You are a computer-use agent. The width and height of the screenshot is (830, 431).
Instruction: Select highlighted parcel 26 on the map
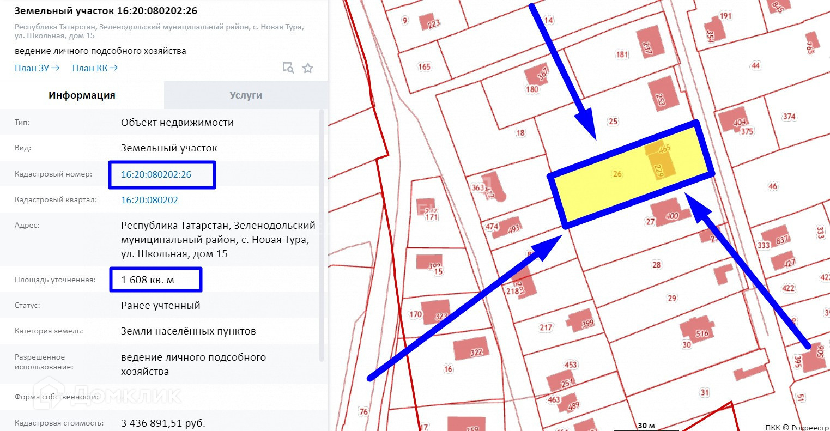(617, 174)
